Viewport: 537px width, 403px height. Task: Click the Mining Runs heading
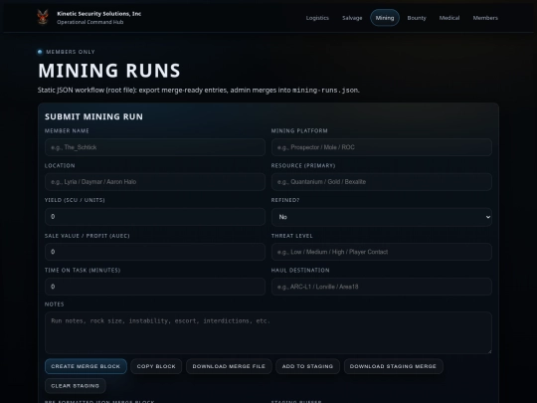[x=109, y=71]
